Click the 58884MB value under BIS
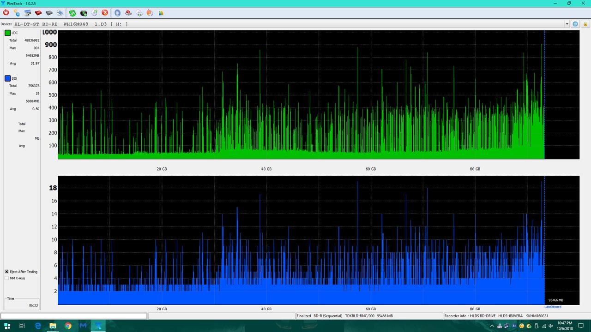591x332 pixels. point(32,101)
